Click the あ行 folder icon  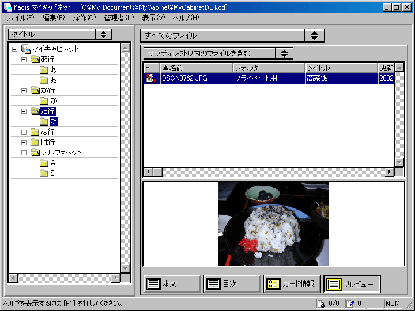tap(35, 59)
